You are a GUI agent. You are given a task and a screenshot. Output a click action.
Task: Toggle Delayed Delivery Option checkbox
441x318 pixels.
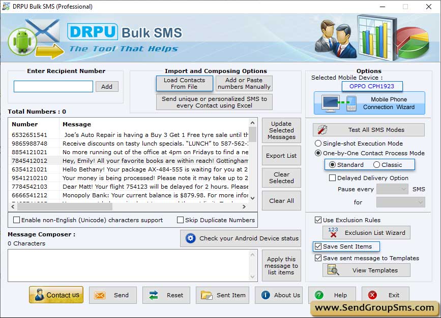(332, 178)
